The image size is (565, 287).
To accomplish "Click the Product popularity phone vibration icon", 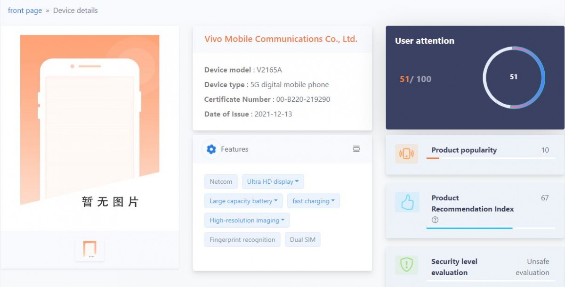I will [406, 154].
